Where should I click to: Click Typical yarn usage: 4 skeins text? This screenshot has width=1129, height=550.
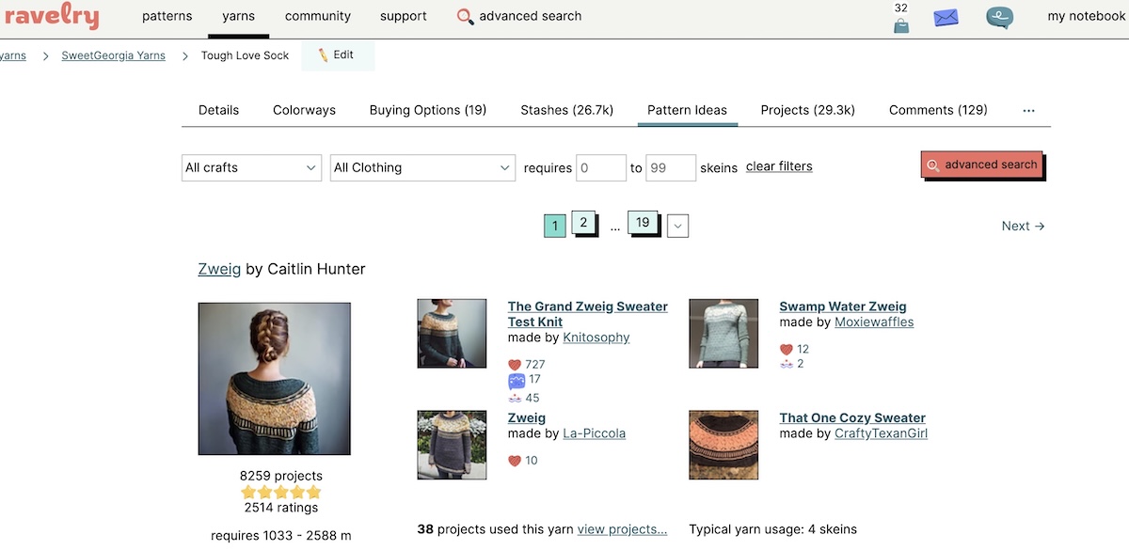click(x=773, y=529)
